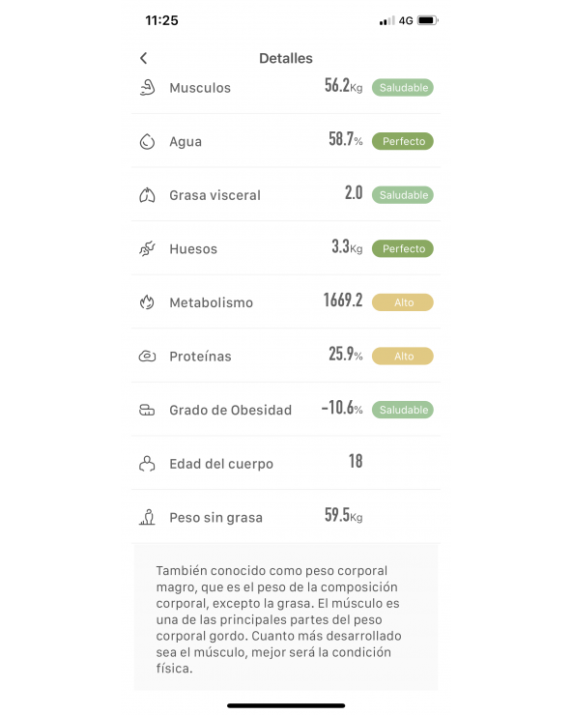Go back using the left chevron arrow
Viewport: 572px width, 715px height.
[x=144, y=58]
